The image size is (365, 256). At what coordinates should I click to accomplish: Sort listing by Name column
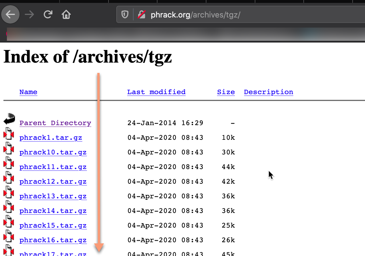point(28,92)
